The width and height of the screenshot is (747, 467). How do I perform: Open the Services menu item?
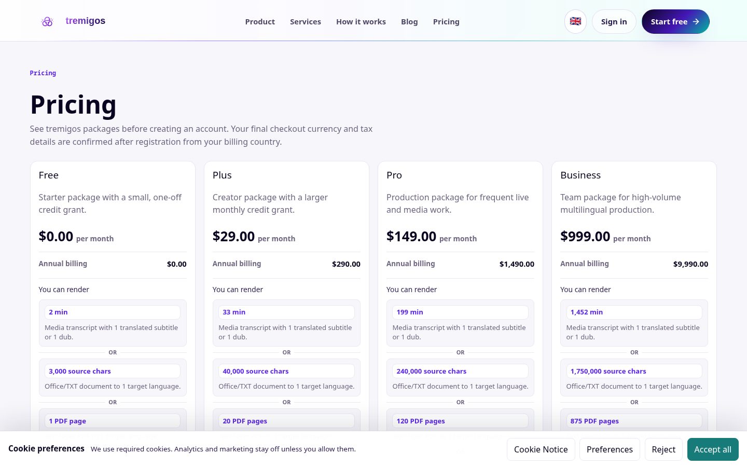click(306, 22)
